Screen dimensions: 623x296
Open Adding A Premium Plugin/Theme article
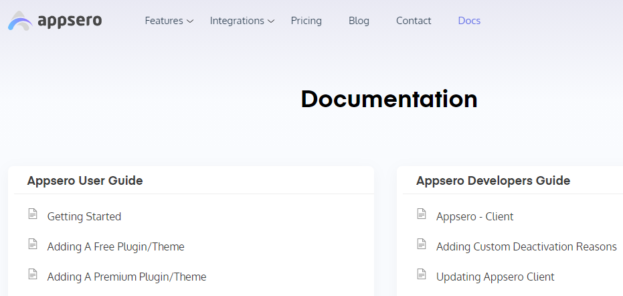click(126, 277)
